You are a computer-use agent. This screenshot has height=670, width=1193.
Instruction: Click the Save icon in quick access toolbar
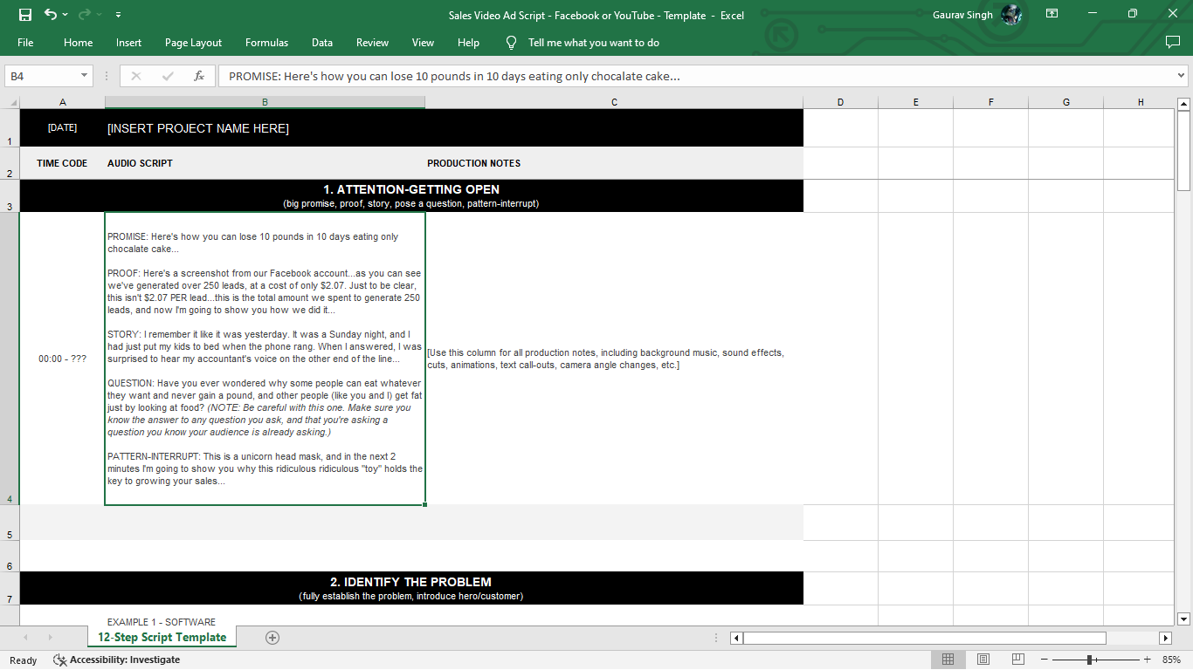click(x=24, y=14)
